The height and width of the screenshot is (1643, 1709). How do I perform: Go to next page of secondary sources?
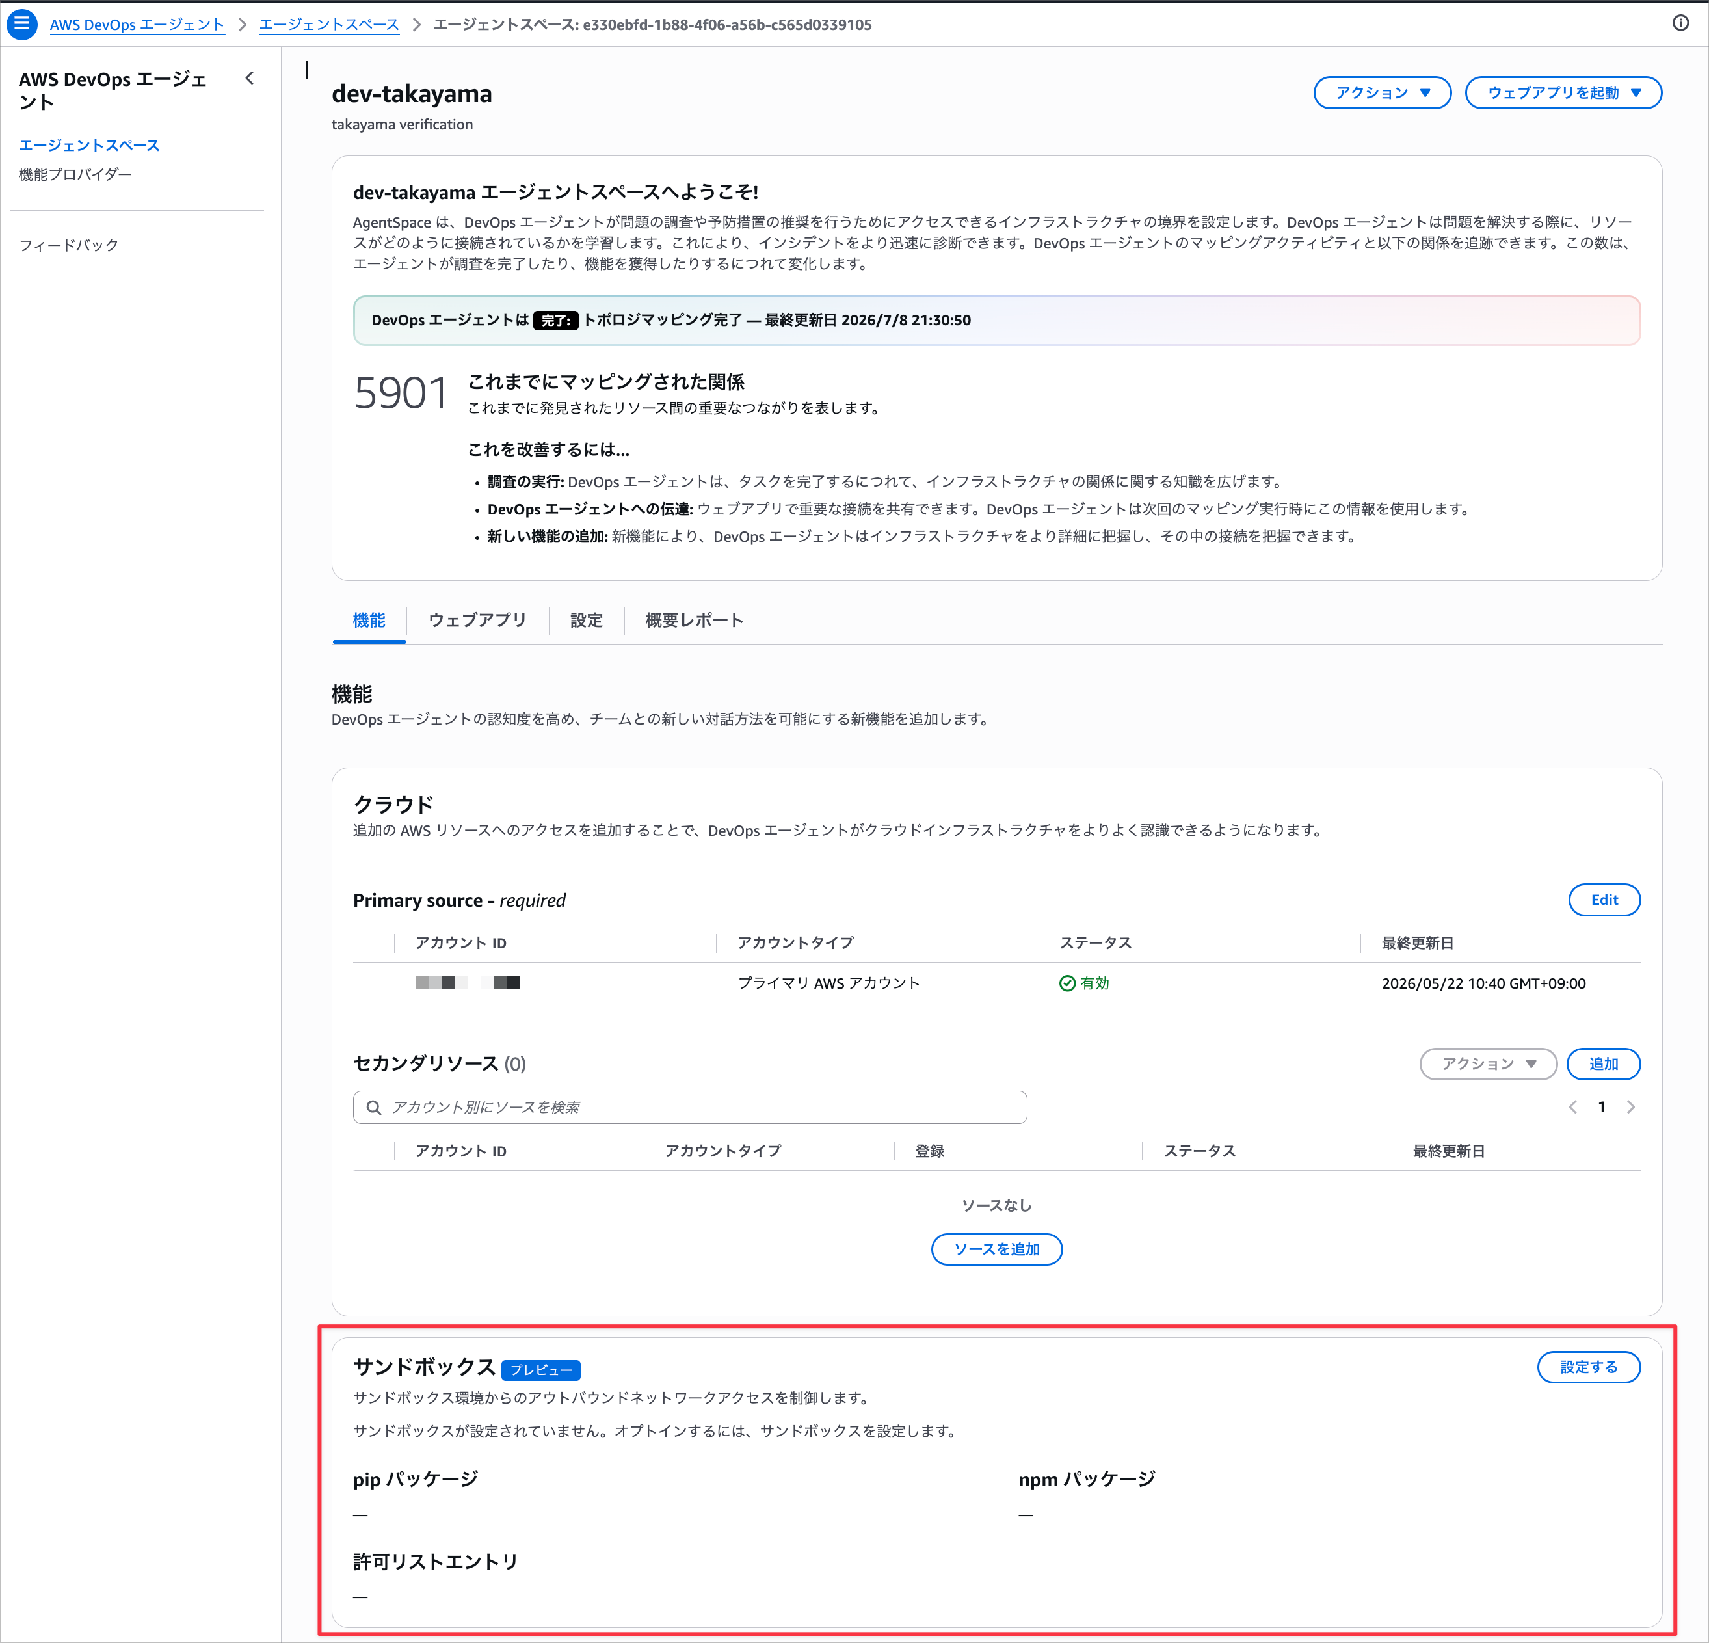tap(1630, 1108)
